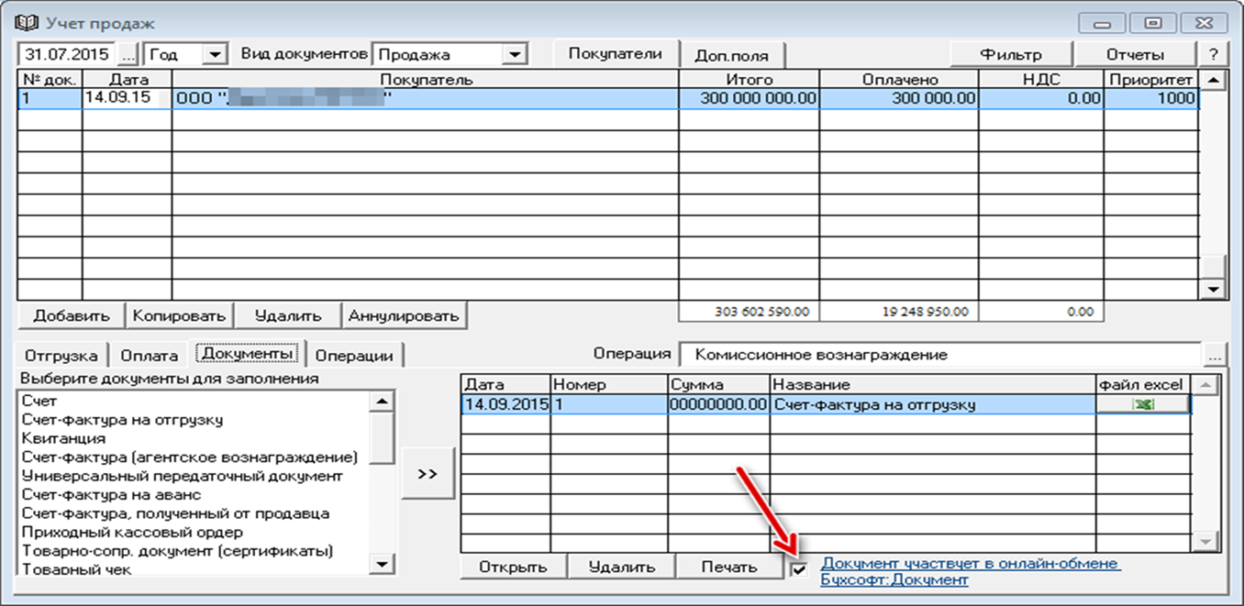Click the down arrow of the documents table scrollbar
Viewport: 1244px width, 606px height.
[x=1206, y=542]
